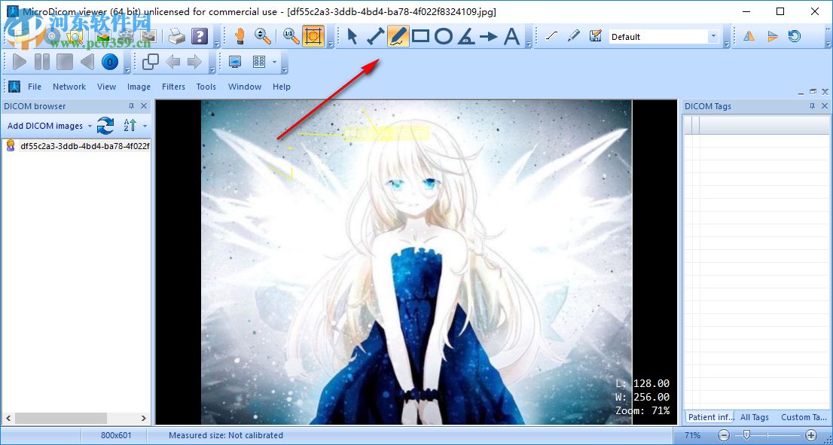Click the anime image in viewer

coord(416,262)
